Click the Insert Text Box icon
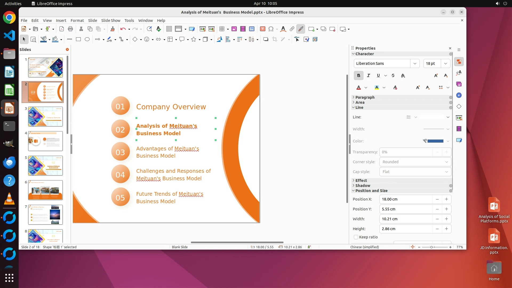 [x=262, y=29]
